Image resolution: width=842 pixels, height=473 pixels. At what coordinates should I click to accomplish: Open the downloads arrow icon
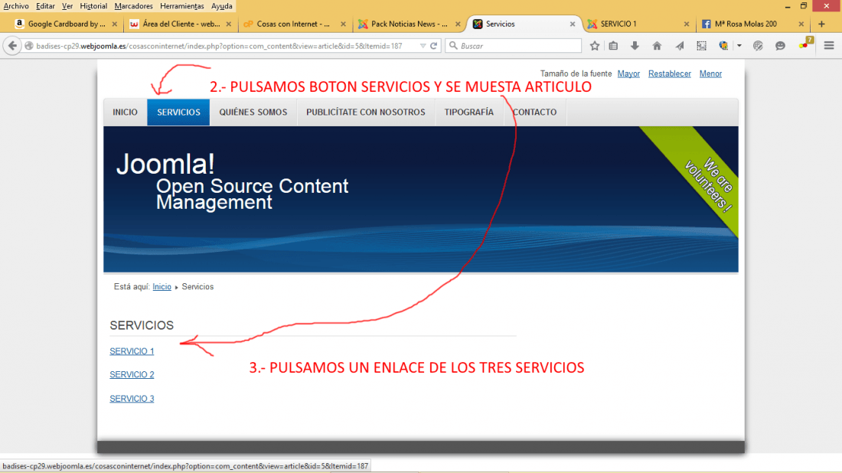[635, 46]
